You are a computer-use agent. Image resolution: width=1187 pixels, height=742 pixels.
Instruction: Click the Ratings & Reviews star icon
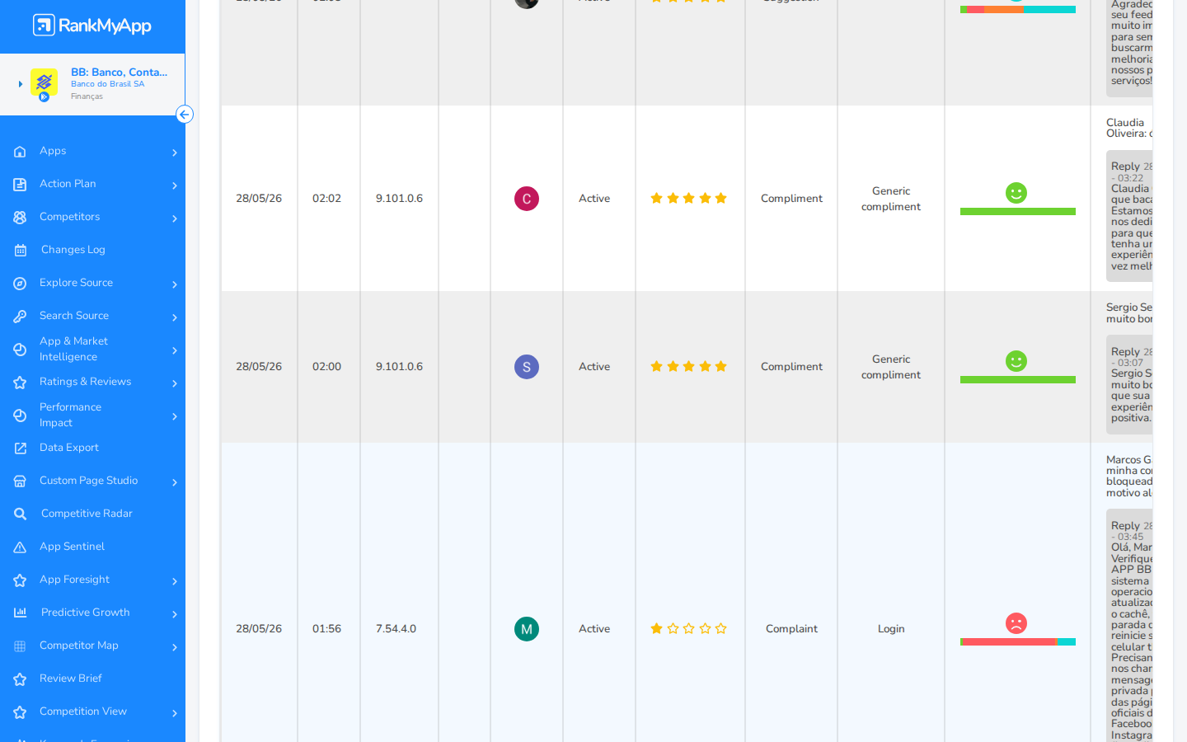point(20,383)
